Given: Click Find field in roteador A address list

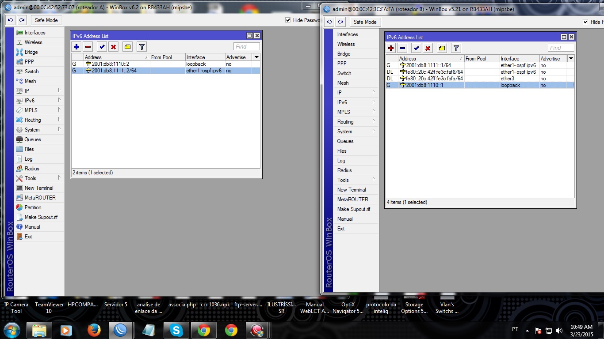Looking at the screenshot, I should click(x=247, y=47).
